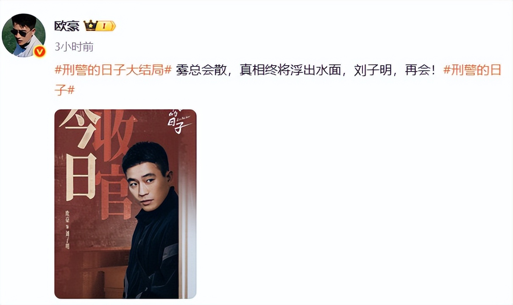The image size is (513, 305).
Task: Click the membership level I badge
Action: click(106, 26)
